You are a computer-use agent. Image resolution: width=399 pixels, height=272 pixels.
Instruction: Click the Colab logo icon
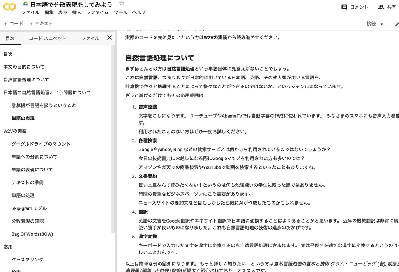coord(9,7)
